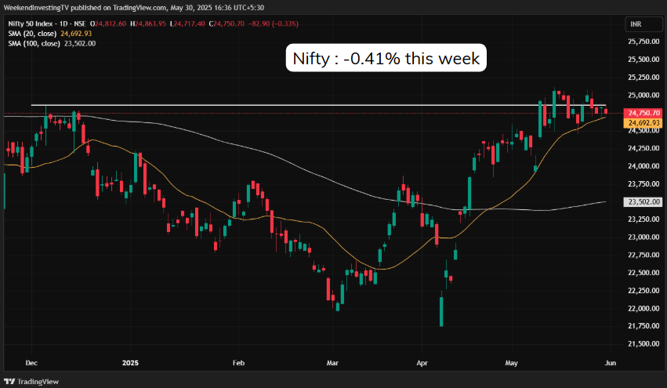Click the 23,250.00 price axis label
Image resolution: width=667 pixels, height=388 pixels.
(x=643, y=219)
